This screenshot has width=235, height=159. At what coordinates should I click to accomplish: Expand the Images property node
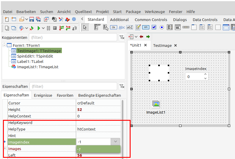[5, 148]
